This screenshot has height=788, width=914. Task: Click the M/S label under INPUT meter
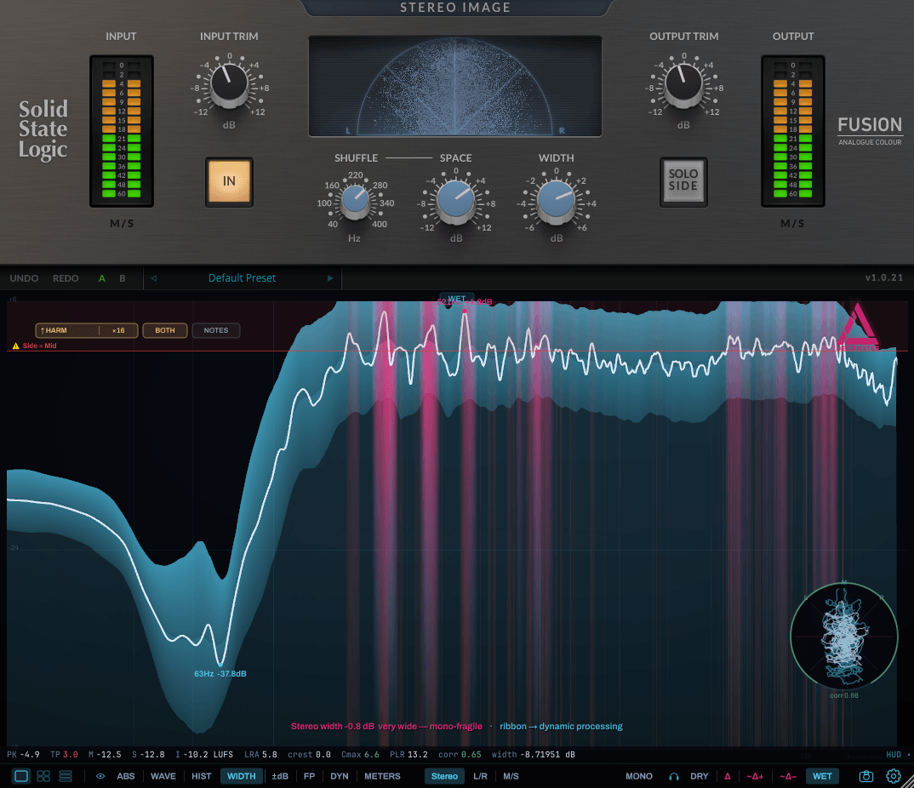tap(122, 223)
